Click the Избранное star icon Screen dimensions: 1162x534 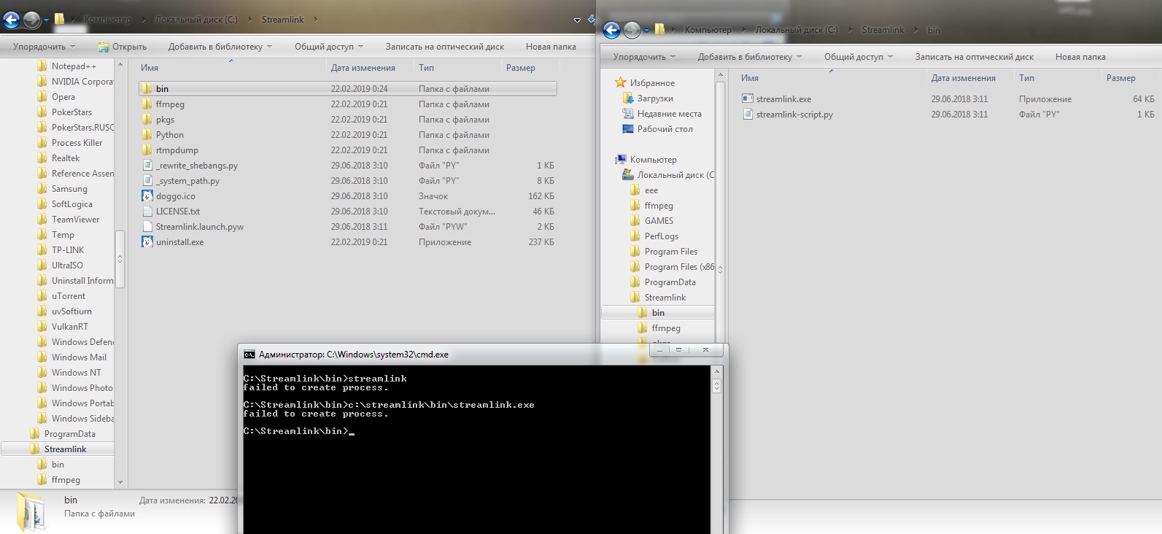[621, 83]
